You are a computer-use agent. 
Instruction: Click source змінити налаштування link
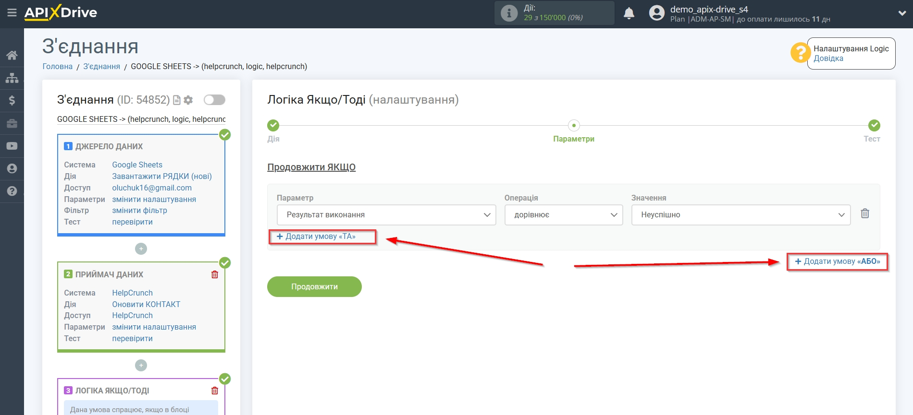[x=154, y=199]
